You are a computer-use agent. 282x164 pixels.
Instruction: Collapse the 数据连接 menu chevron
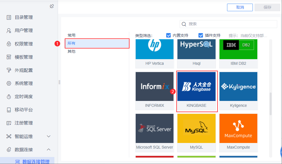[48, 150]
